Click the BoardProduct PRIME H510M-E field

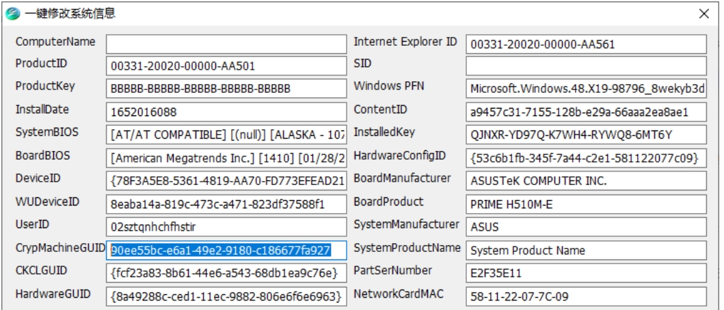586,204
